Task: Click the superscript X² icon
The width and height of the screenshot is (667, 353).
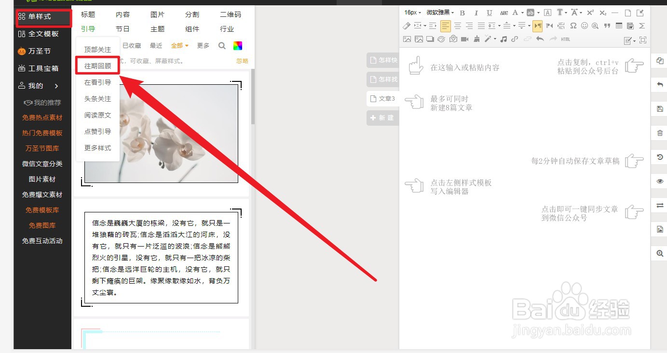Action: [590, 13]
